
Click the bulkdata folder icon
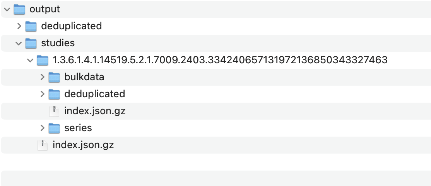[54, 77]
